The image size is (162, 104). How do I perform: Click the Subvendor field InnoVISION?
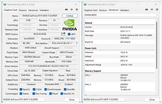coord(29,39)
